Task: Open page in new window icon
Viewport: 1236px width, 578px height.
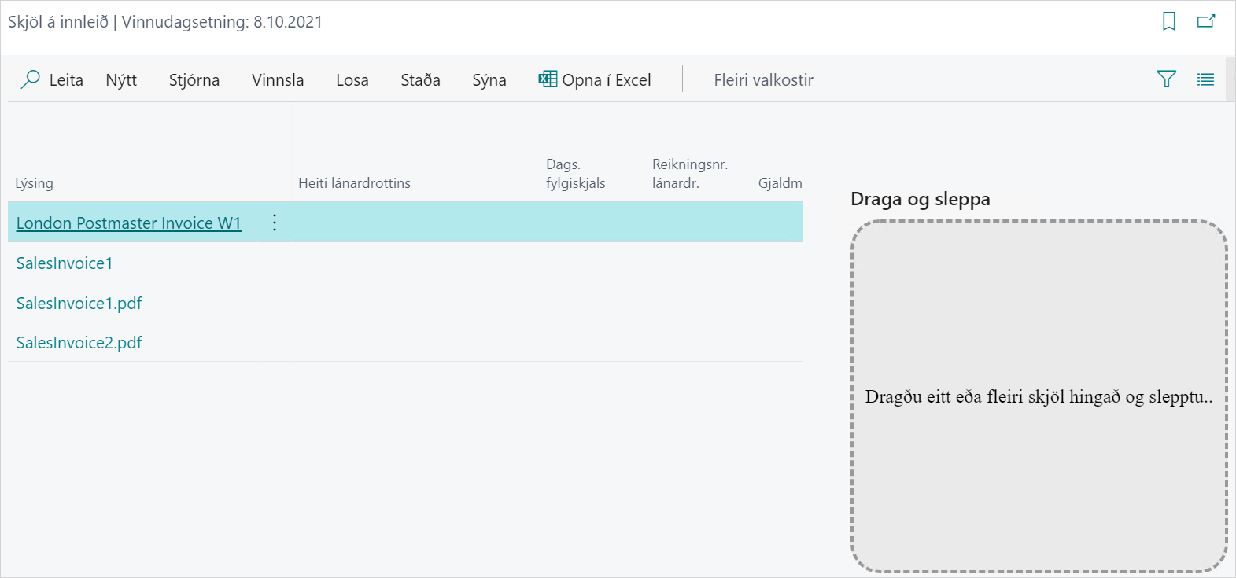Action: click(1206, 21)
